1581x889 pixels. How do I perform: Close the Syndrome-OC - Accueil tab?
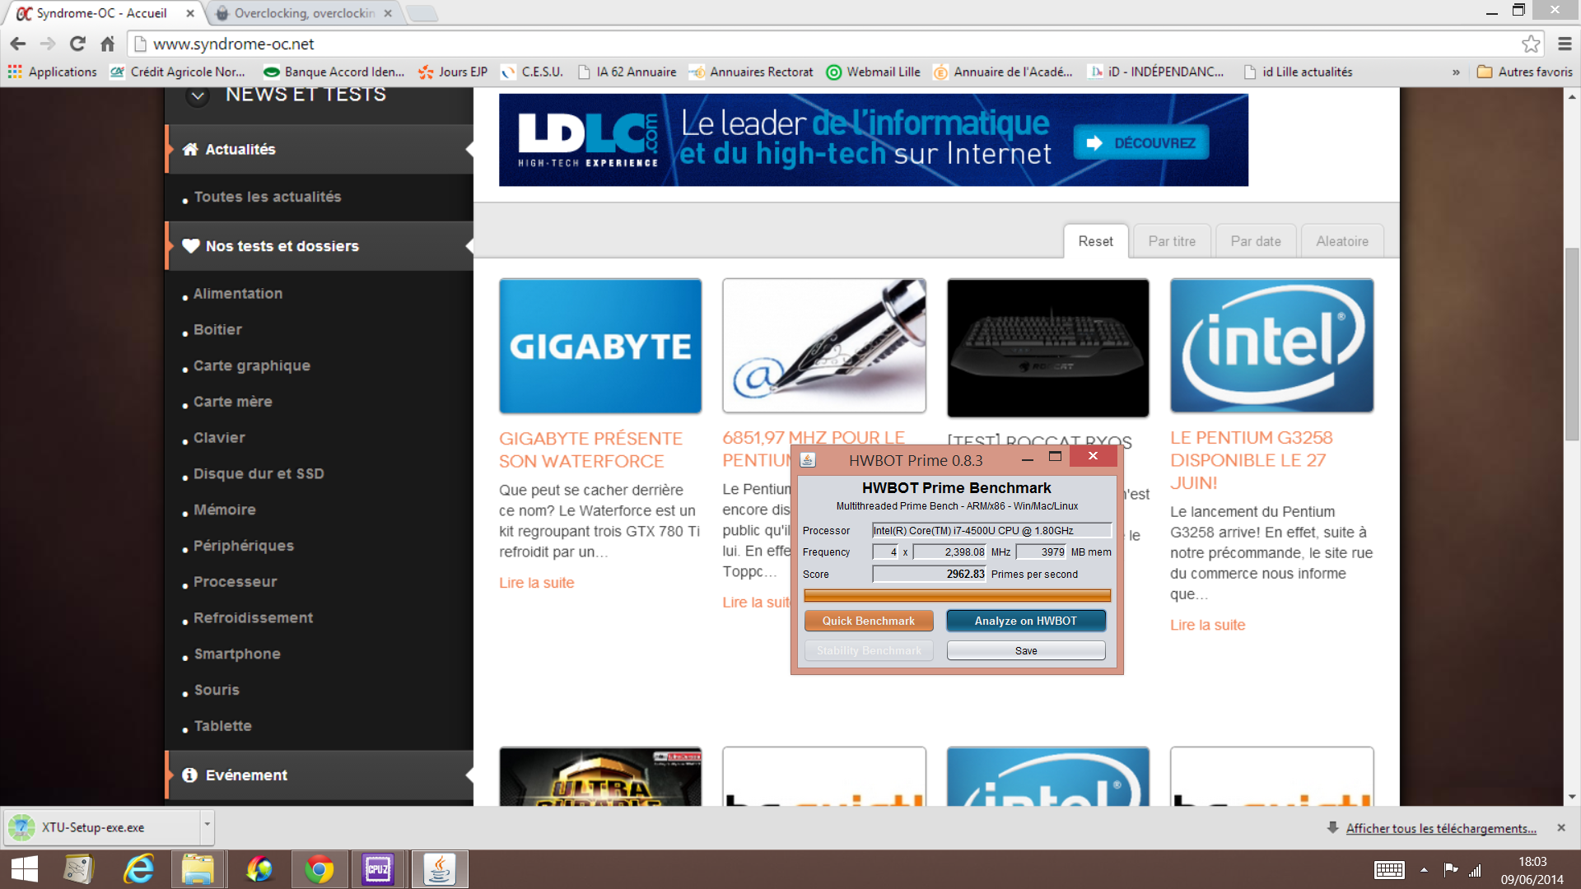point(190,13)
